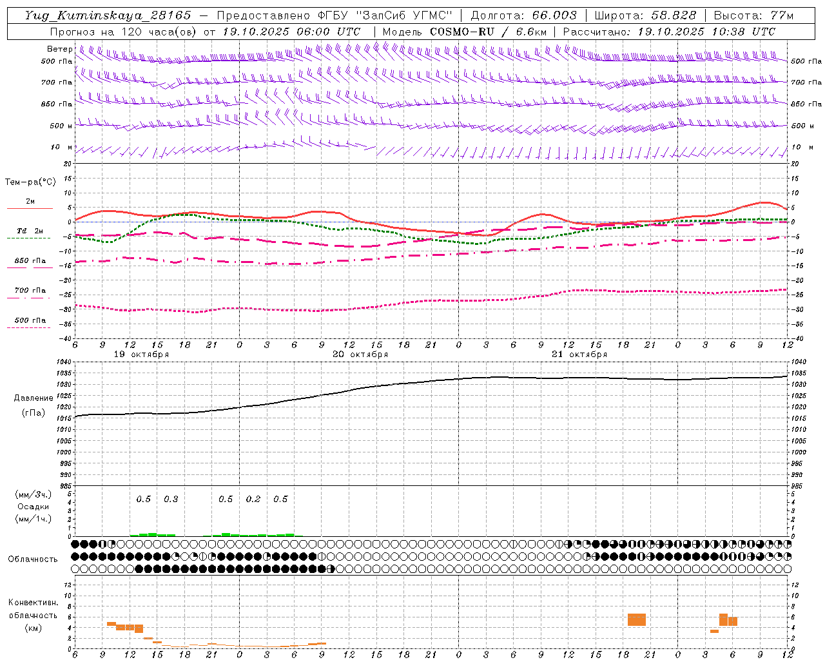Click the Давление pressure panel label

tap(33, 398)
